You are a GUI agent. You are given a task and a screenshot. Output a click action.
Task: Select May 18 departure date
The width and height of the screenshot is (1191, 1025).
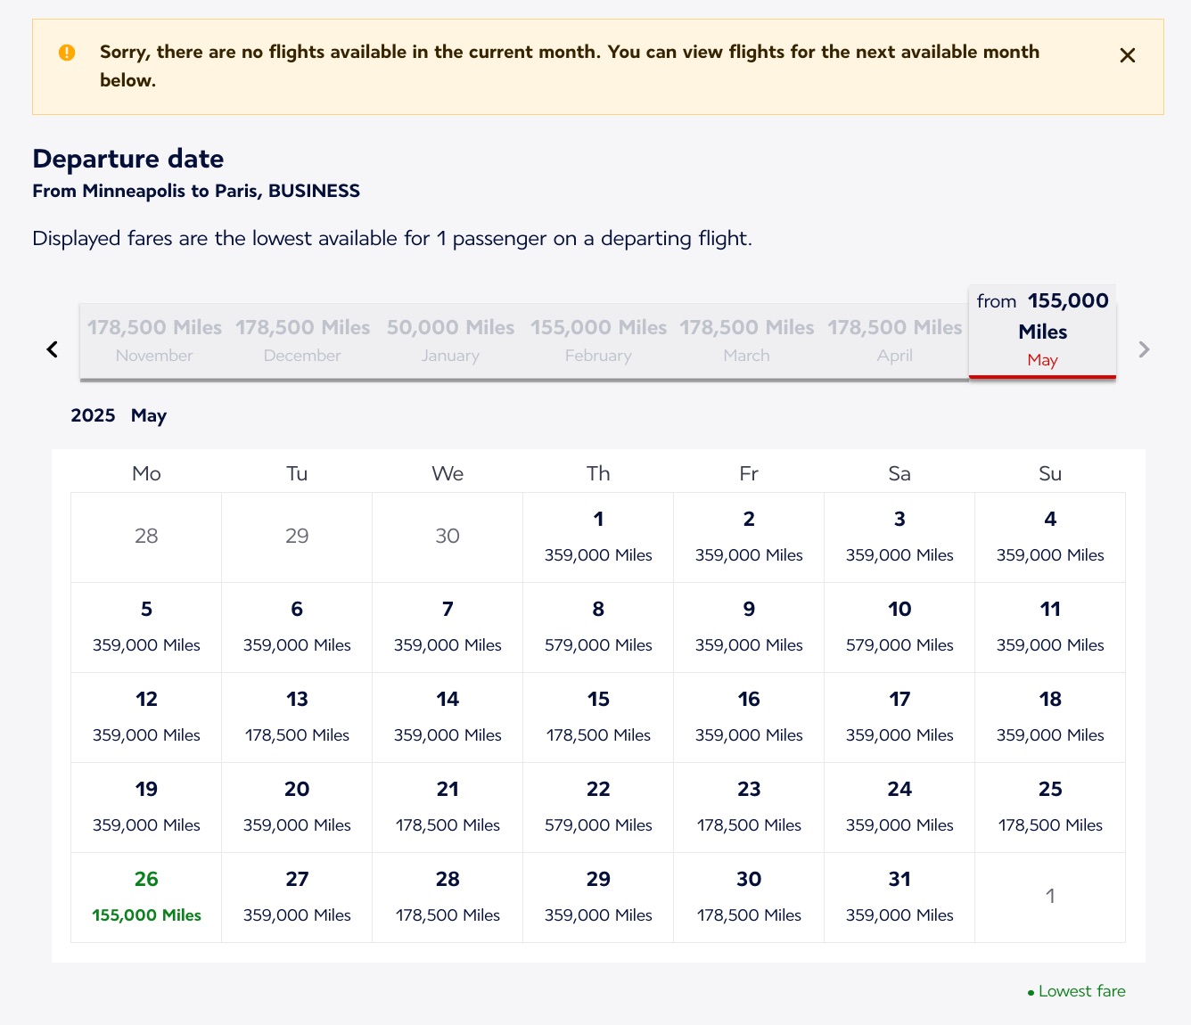[x=1050, y=717]
